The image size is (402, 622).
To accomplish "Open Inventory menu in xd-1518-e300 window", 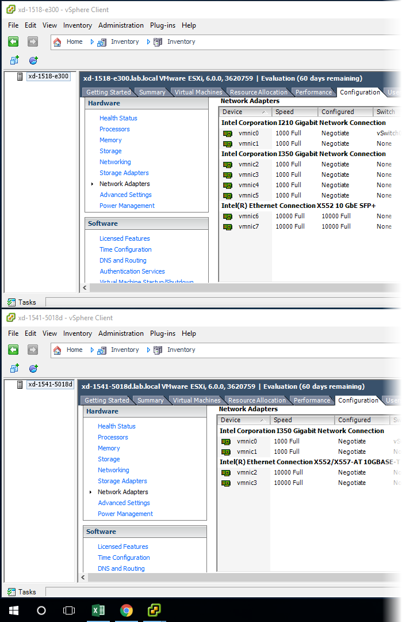I will click(x=77, y=25).
